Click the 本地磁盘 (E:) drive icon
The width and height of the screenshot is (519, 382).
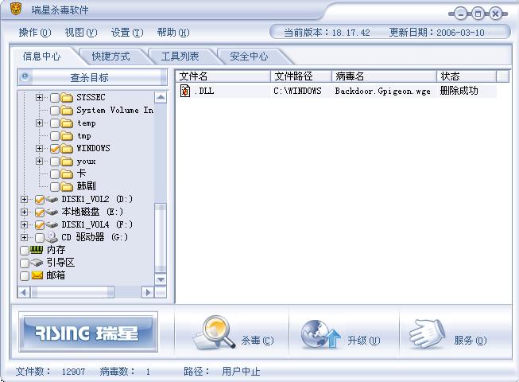pos(52,212)
